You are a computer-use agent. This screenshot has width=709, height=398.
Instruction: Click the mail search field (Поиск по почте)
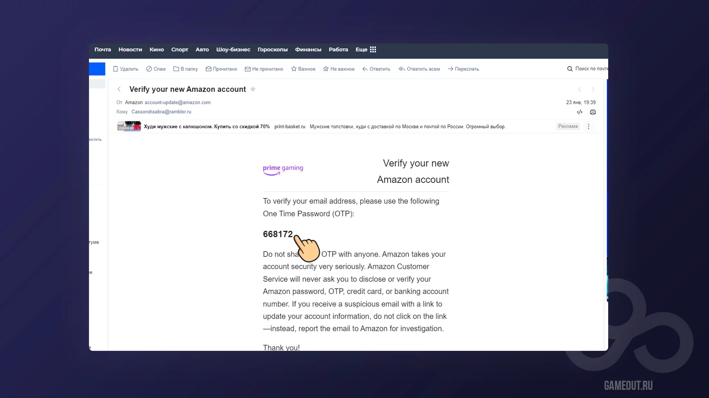coord(590,69)
